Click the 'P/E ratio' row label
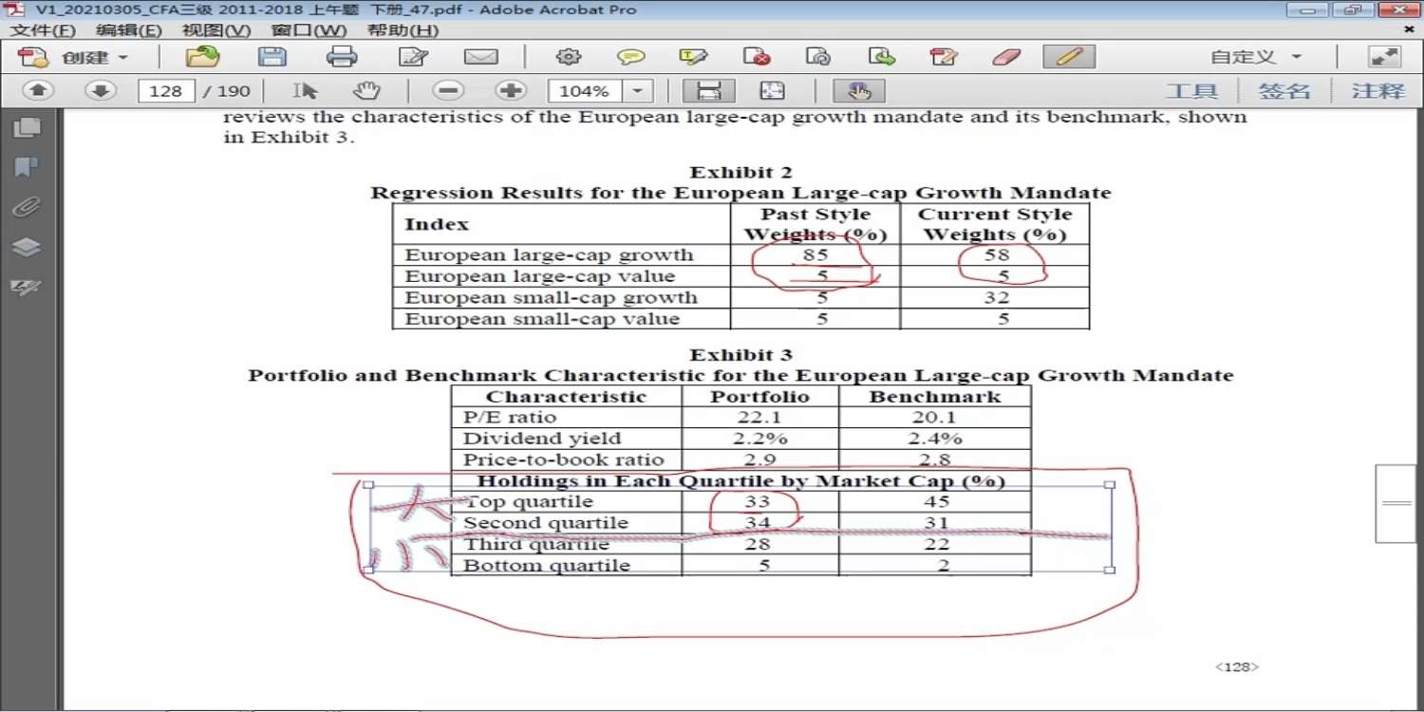 coord(510,418)
